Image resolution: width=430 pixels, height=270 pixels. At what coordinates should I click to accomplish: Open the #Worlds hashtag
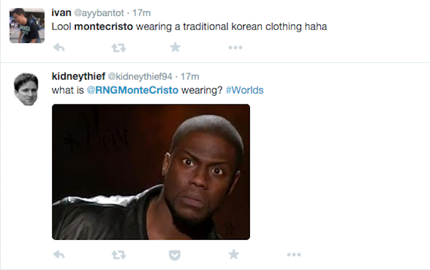245,90
